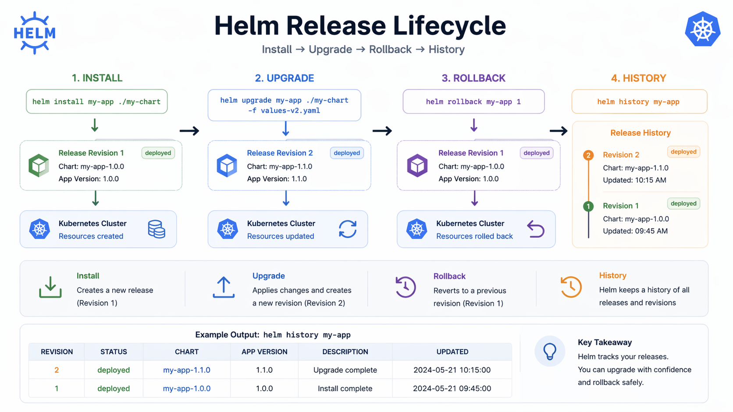Click the APP VERSION column header

tap(264, 352)
